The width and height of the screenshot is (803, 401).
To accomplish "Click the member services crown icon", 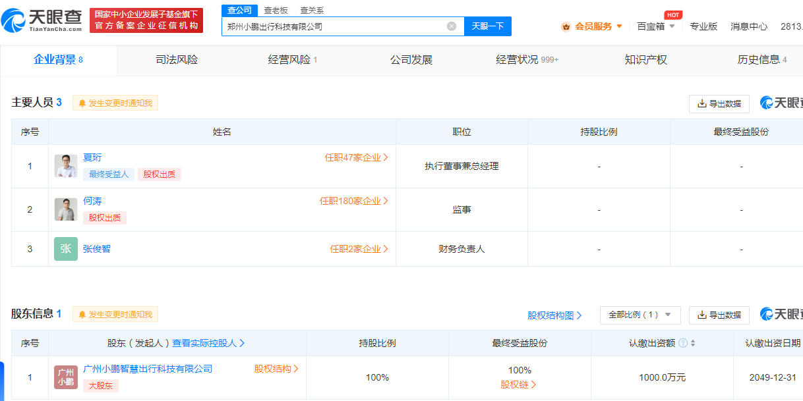I will point(566,27).
